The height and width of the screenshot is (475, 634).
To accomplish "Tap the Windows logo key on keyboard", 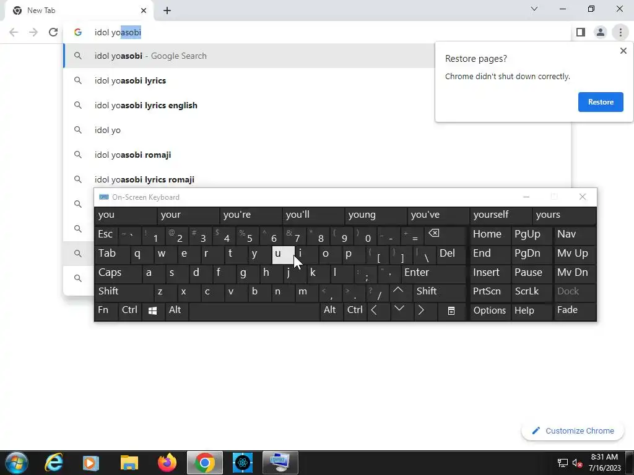I will coord(153,310).
